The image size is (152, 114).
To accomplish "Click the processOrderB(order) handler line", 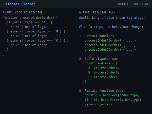I will click(110, 45).
